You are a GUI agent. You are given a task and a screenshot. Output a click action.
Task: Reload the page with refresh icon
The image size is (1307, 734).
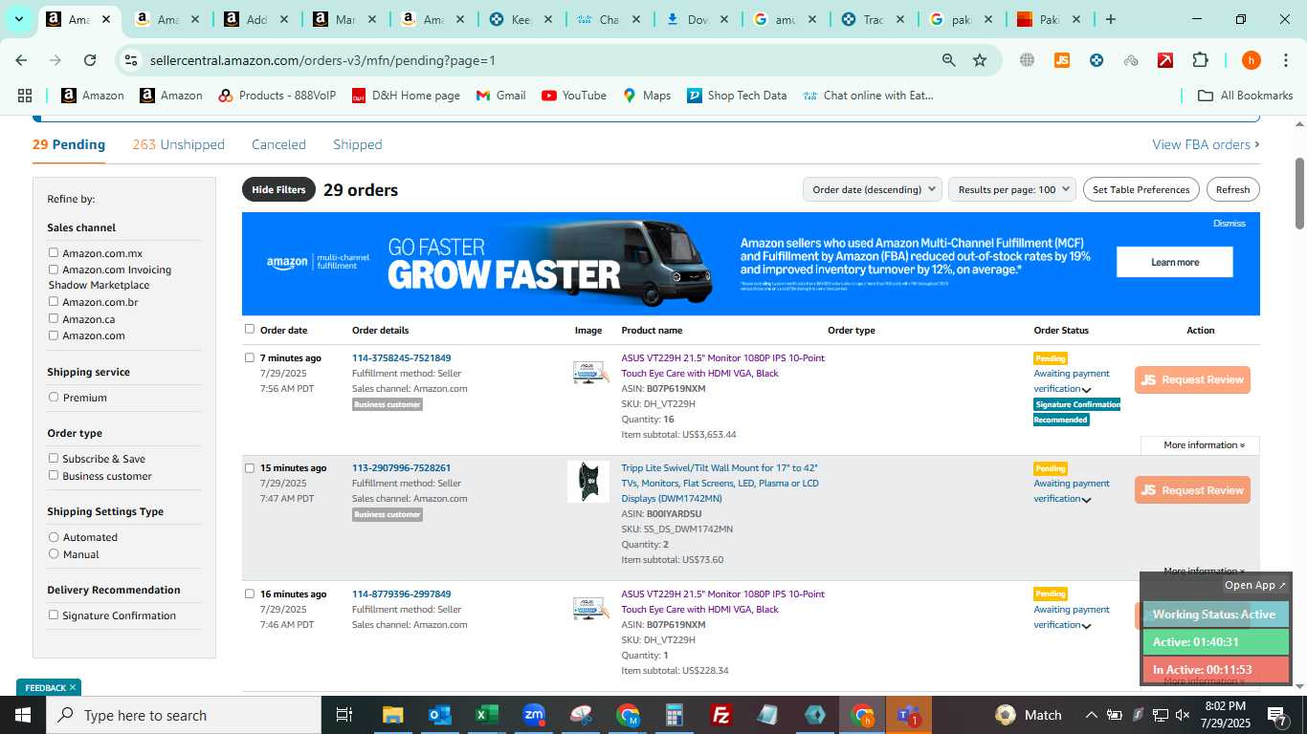(90, 60)
